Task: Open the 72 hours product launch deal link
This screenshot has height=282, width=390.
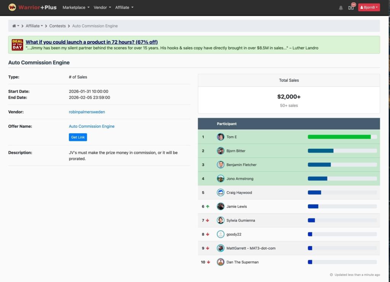Action: [x=91, y=42]
